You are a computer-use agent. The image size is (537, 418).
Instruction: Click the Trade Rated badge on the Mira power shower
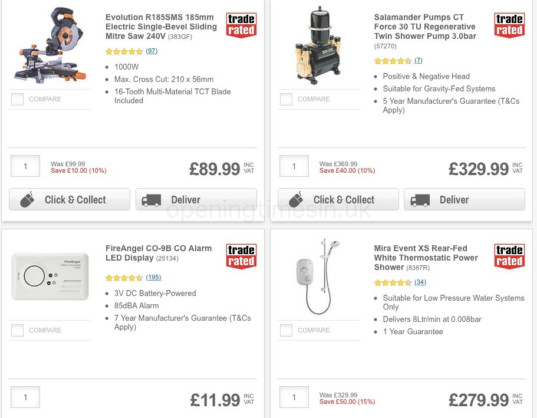(509, 256)
